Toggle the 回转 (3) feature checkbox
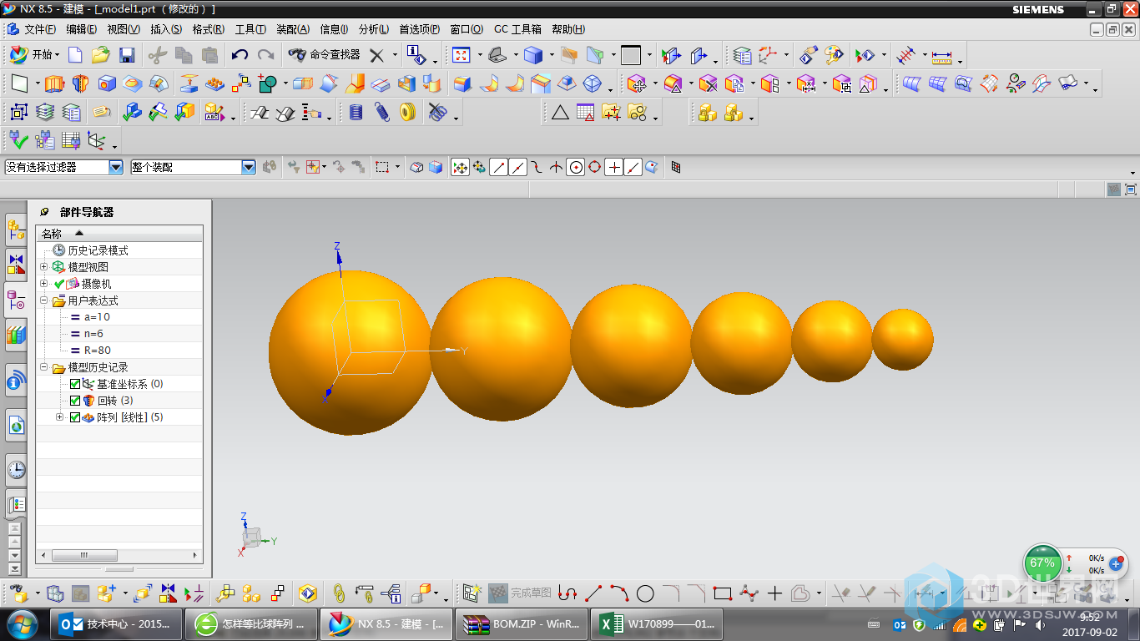1140x641 pixels. tap(75, 401)
